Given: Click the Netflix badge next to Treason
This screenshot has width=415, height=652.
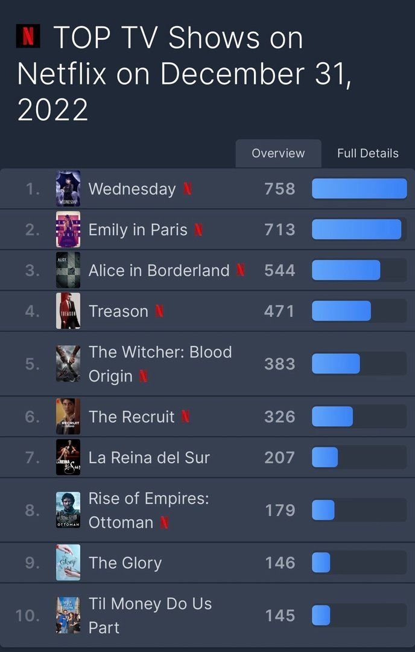Looking at the screenshot, I should click(159, 312).
